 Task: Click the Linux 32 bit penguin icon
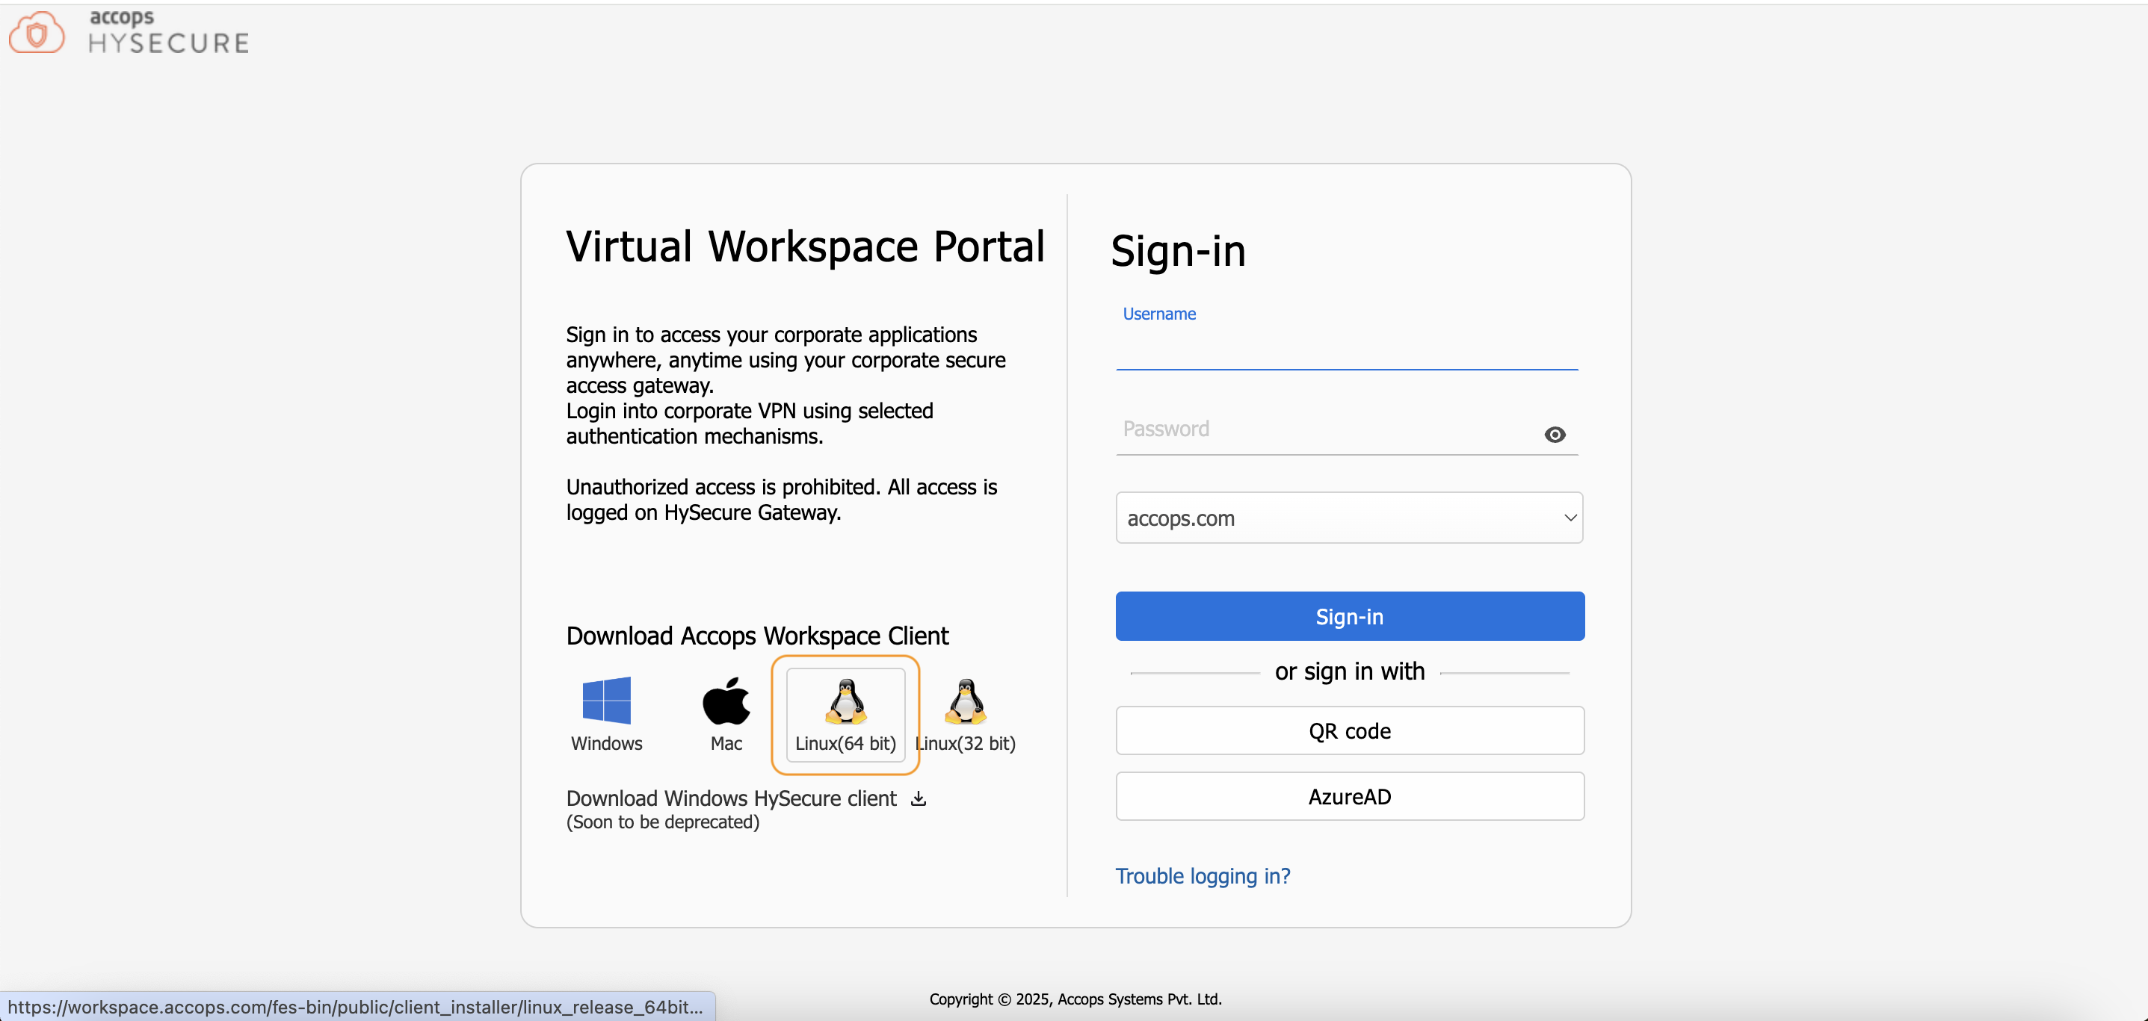966,700
